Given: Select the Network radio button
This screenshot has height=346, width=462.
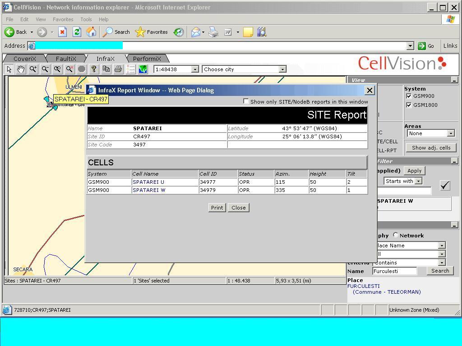Looking at the screenshot, I should [x=395, y=235].
